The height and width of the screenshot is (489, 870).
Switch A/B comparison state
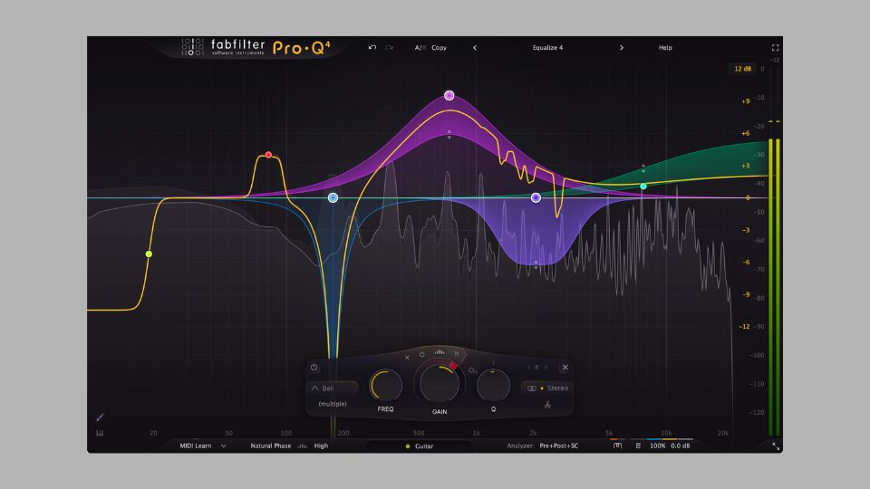420,47
